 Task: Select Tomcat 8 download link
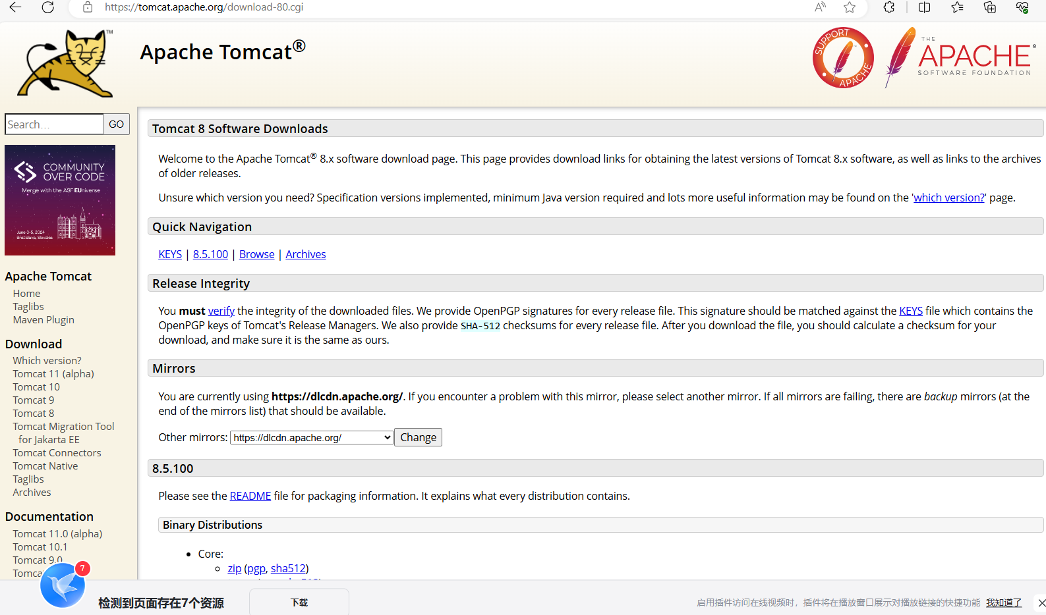[x=34, y=414]
